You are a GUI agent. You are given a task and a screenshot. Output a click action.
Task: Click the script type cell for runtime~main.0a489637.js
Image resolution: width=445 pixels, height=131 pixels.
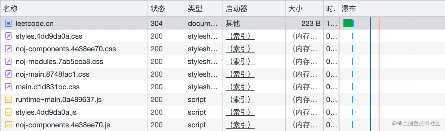click(197, 99)
